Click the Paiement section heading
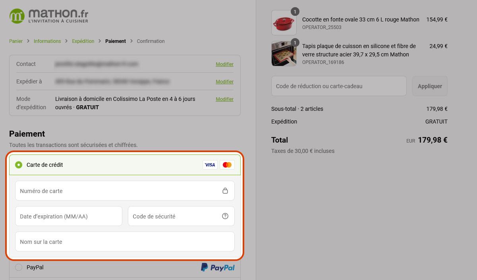 coord(27,134)
